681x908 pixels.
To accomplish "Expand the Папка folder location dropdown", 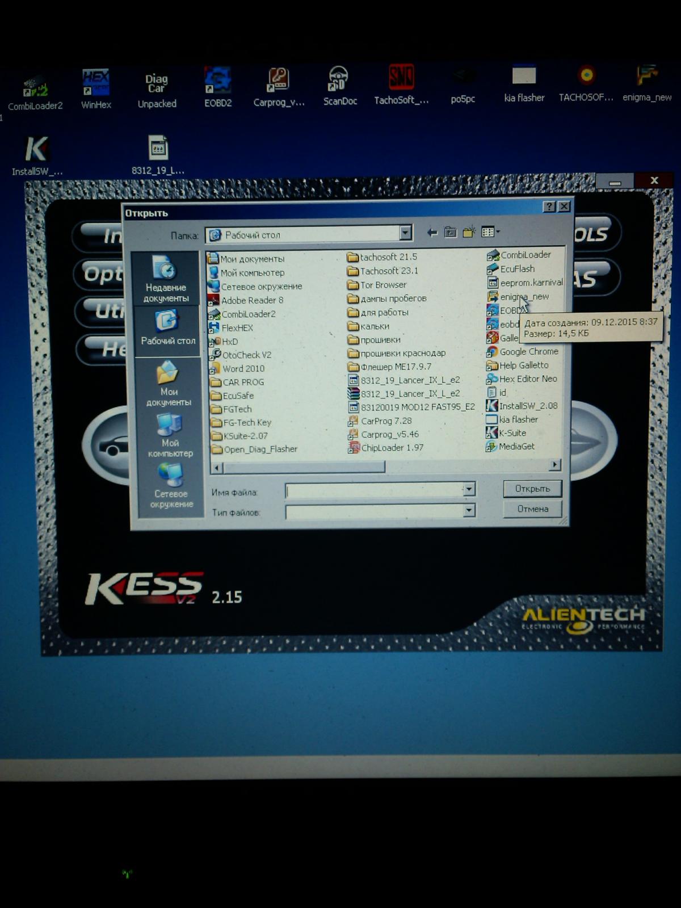I will tap(405, 233).
